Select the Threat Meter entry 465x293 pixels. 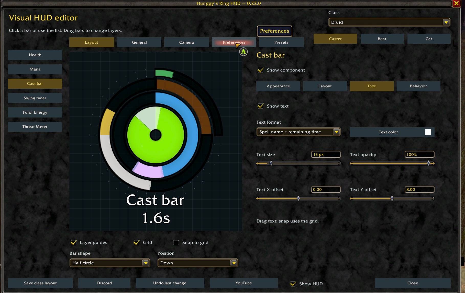point(35,127)
